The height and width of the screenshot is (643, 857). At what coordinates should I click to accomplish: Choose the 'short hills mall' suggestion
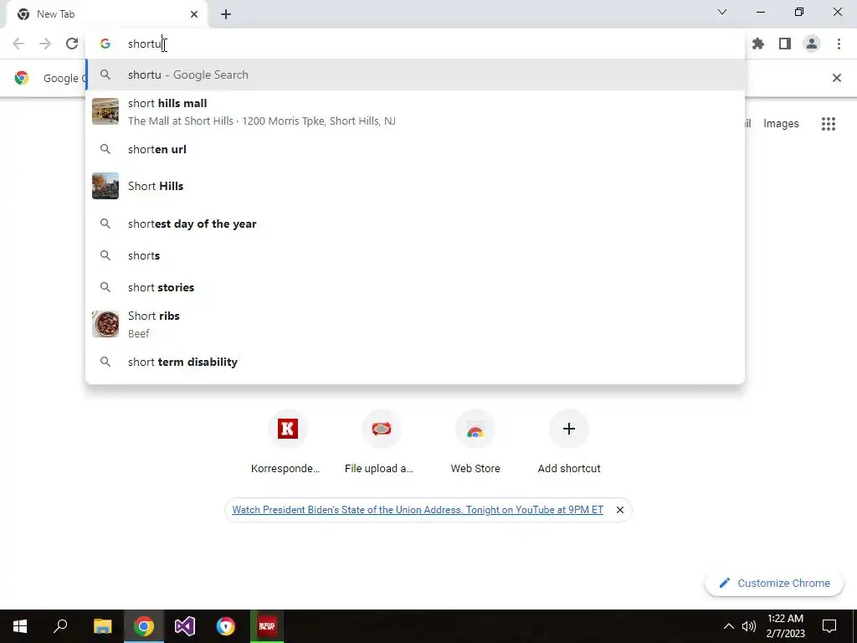pos(415,111)
